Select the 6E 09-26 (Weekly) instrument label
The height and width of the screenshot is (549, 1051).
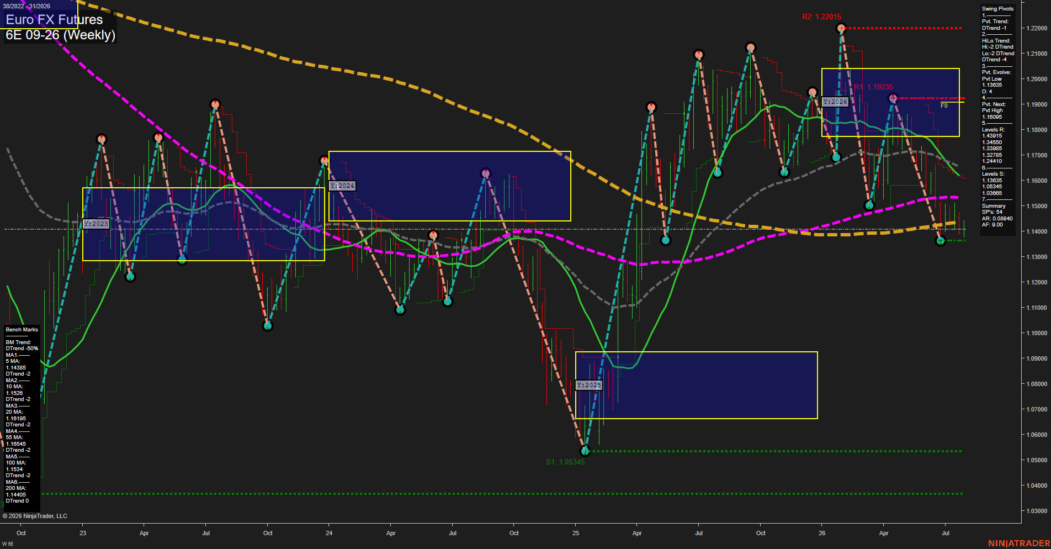(60, 35)
